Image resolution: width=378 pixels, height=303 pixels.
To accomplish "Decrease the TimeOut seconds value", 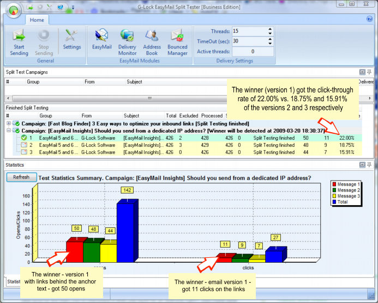I will [270, 44].
